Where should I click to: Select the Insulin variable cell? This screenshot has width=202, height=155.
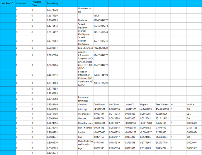(x=85, y=132)
